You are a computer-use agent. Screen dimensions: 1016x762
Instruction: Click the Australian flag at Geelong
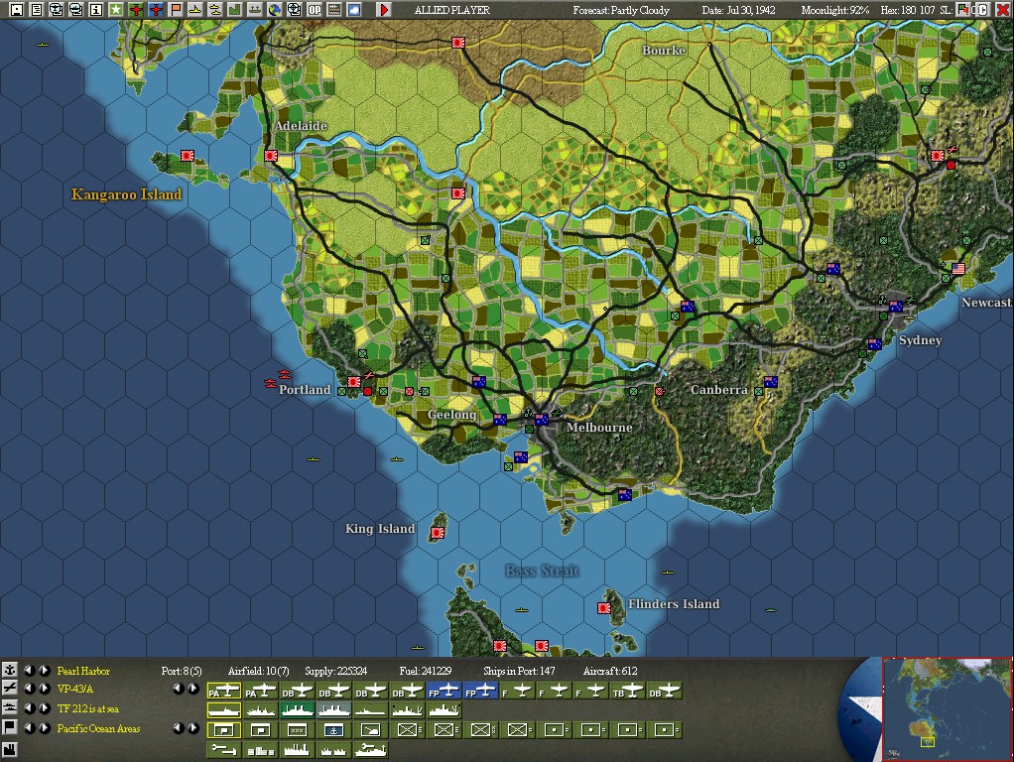pyautogui.click(x=500, y=420)
